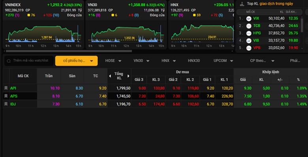This screenshot has width=308, height=157.
Task: Open the HNX index chart card
Action: coord(201,25)
